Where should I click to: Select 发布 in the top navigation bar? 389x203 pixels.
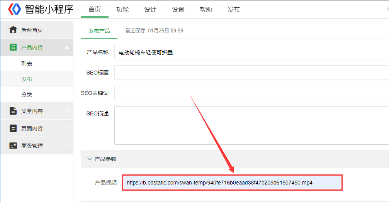click(x=234, y=10)
